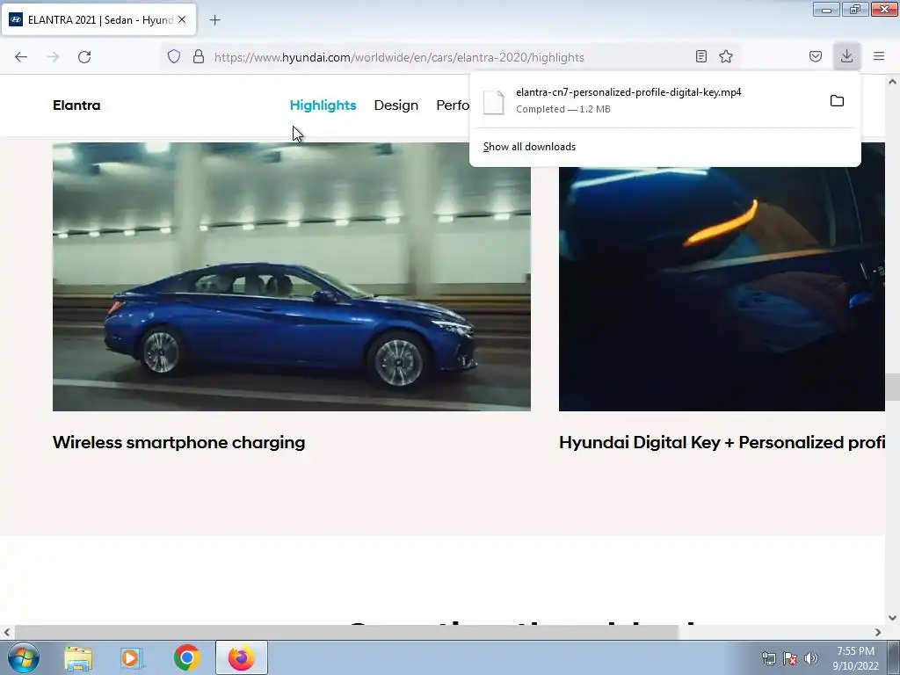
Task: Click Show all downloads
Action: tap(529, 147)
